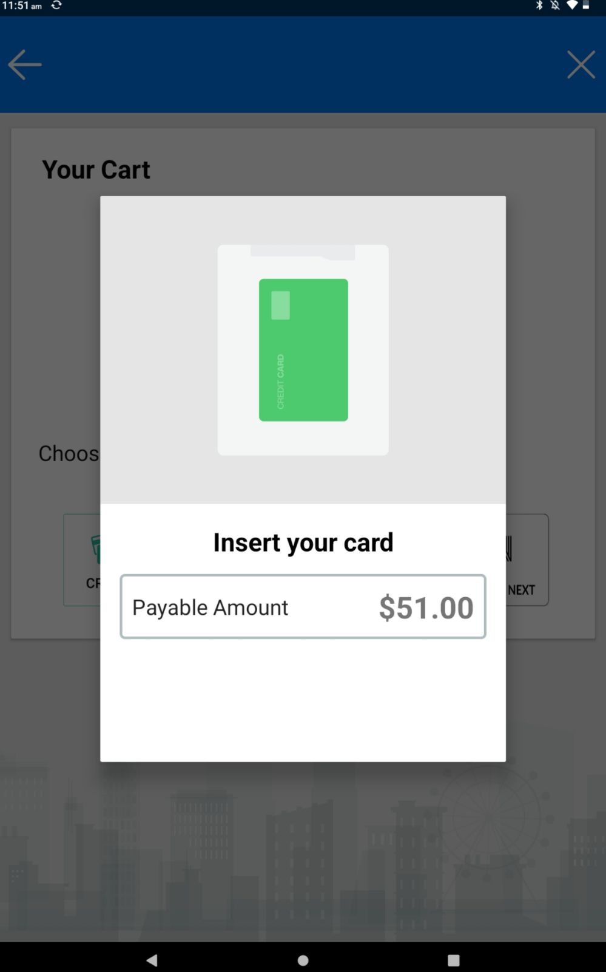Tap the sync icon in the status bar

[x=56, y=5]
